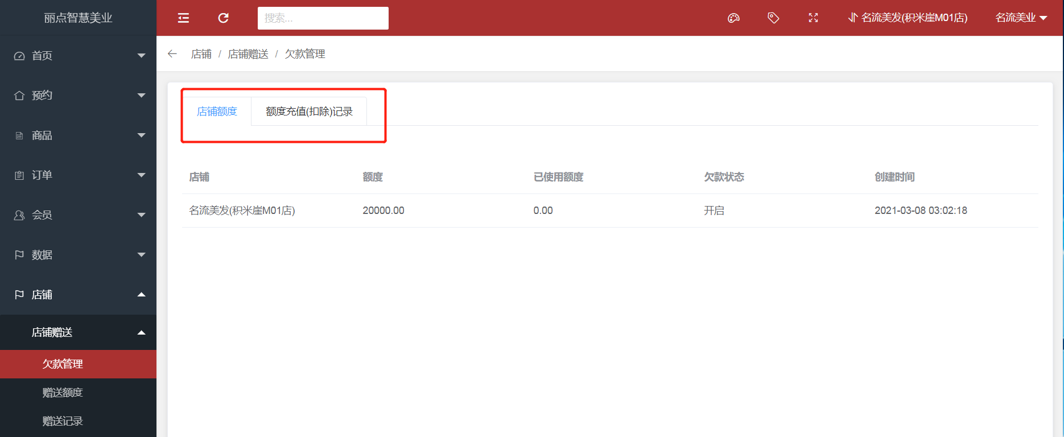Viewport: 1064px width, 437px height.
Task: Click the store switch arrows icon
Action: pyautogui.click(x=852, y=18)
